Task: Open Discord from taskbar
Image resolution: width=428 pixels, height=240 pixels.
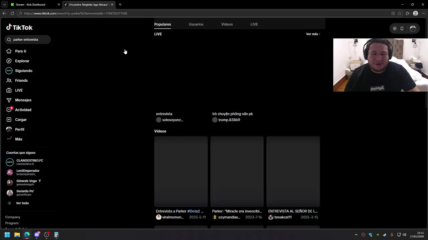Action: (x=37, y=235)
